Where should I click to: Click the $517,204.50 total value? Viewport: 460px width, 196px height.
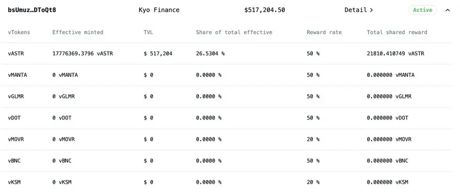click(265, 10)
